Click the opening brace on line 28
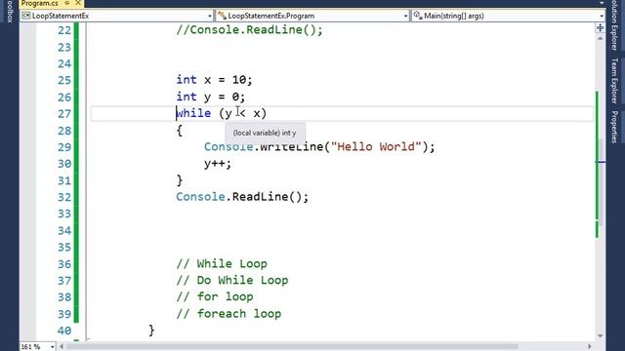This screenshot has height=351, width=625. click(180, 130)
